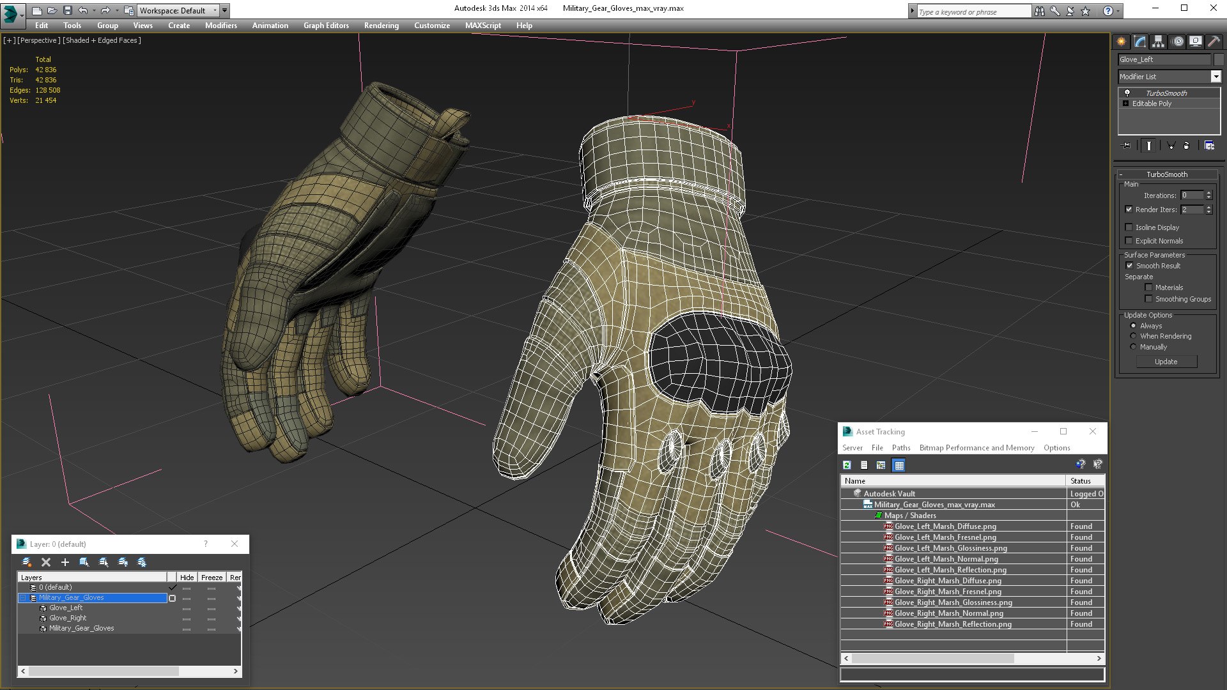Click Freeze/Unfreeze All Layers icon
The image size is (1227, 690).
pos(142,562)
